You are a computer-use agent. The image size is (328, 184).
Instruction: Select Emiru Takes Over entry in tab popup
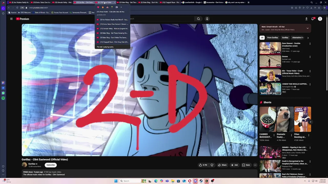(112, 24)
